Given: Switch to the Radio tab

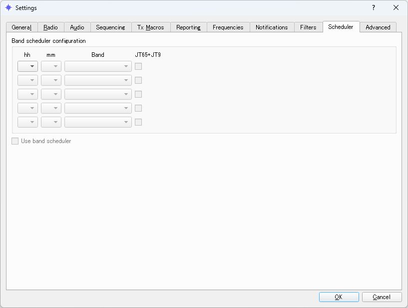Looking at the screenshot, I should click(x=51, y=27).
